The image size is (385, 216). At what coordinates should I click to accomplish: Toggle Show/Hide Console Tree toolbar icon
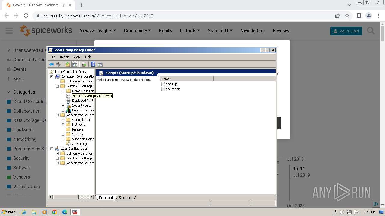[x=75, y=64]
